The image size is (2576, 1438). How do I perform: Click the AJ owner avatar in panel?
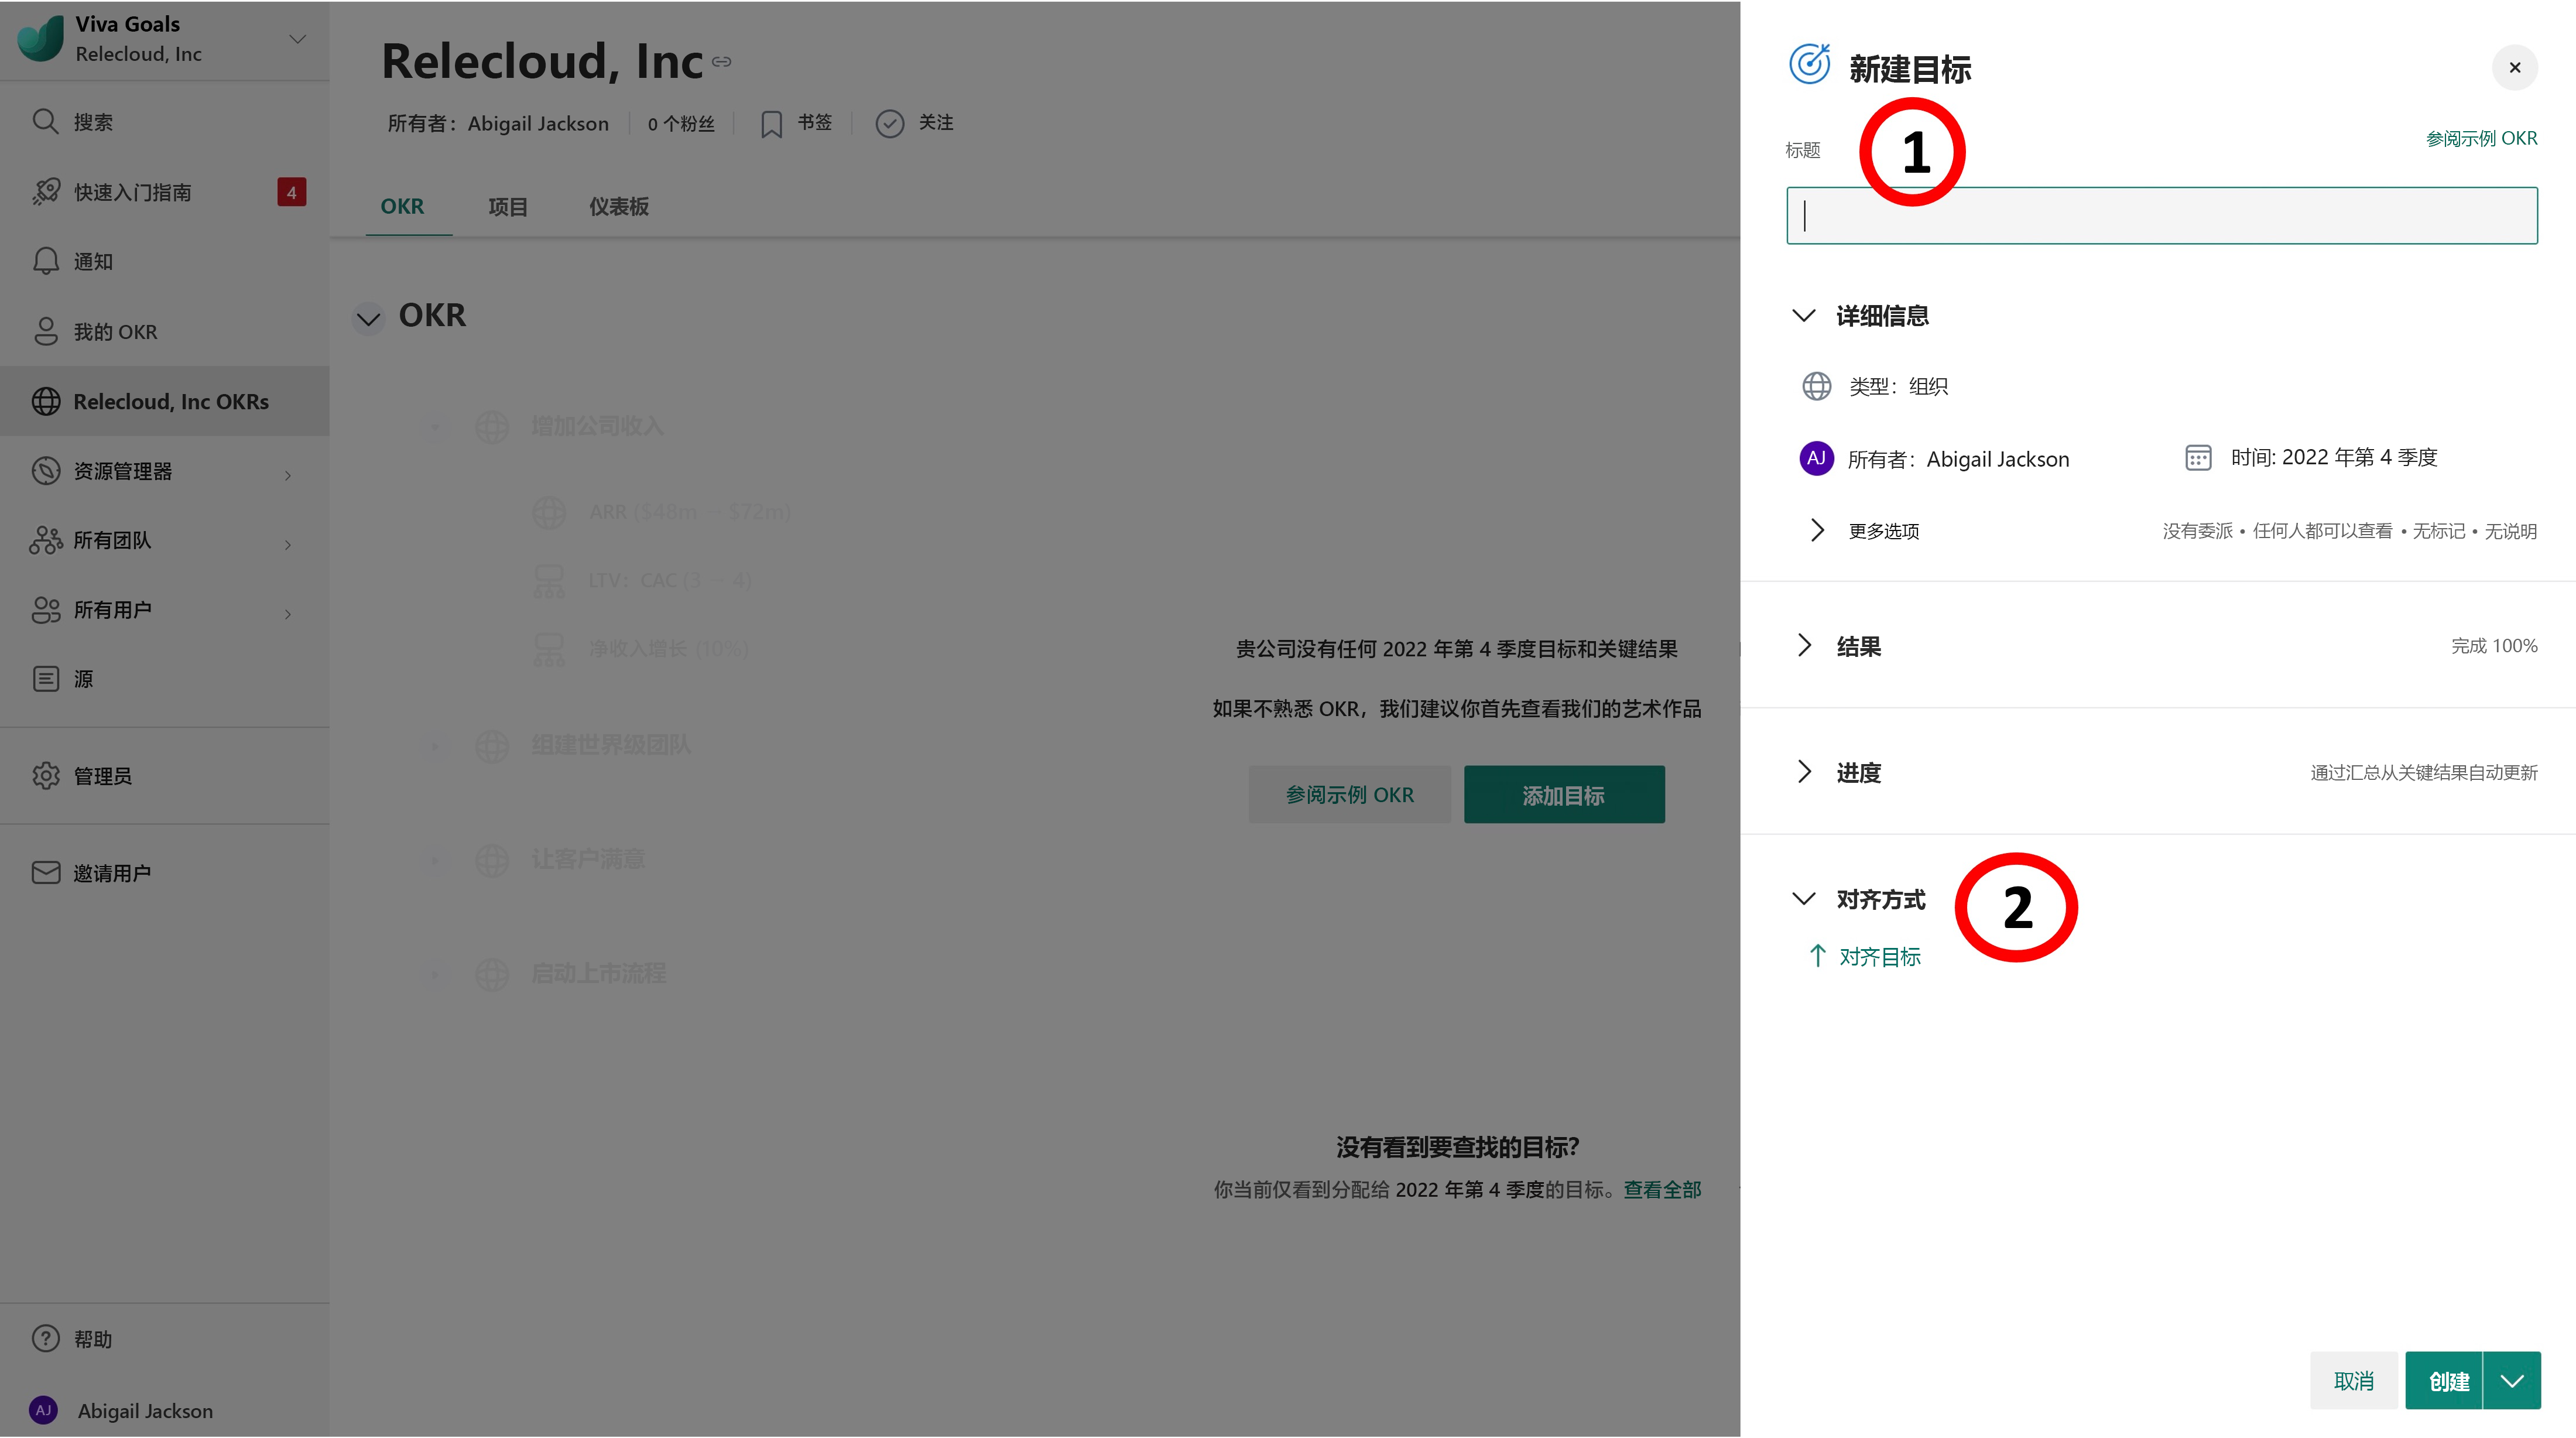click(x=1816, y=458)
